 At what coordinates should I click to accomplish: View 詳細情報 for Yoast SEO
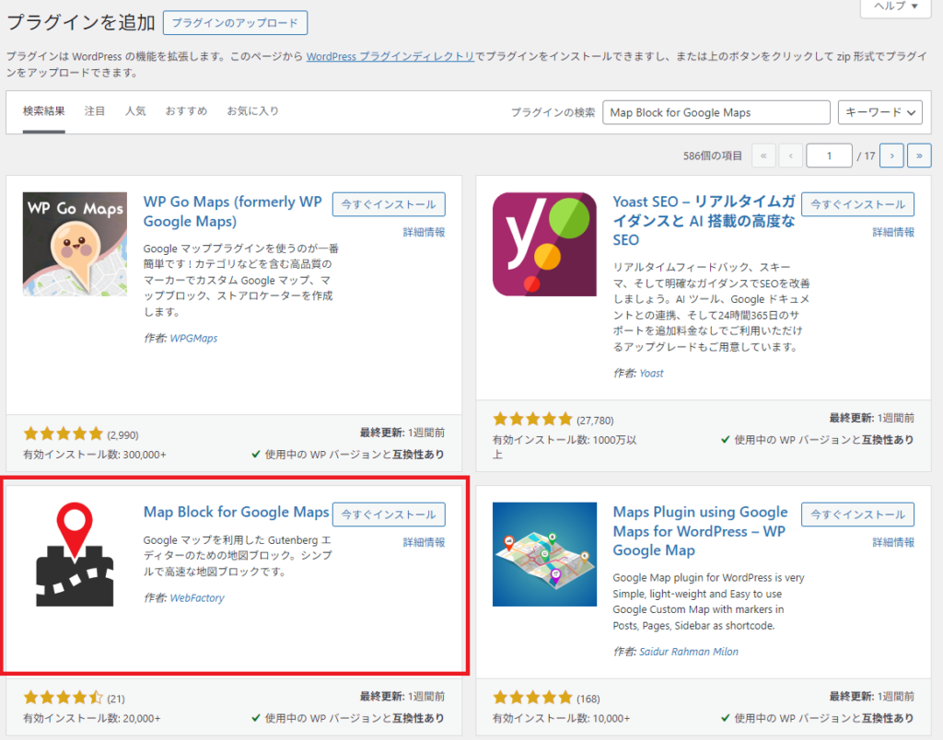click(893, 233)
